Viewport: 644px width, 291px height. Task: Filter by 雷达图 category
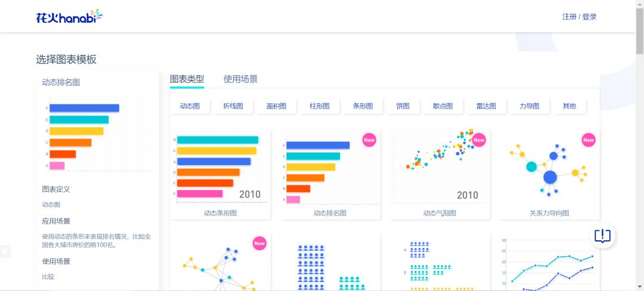click(x=486, y=106)
